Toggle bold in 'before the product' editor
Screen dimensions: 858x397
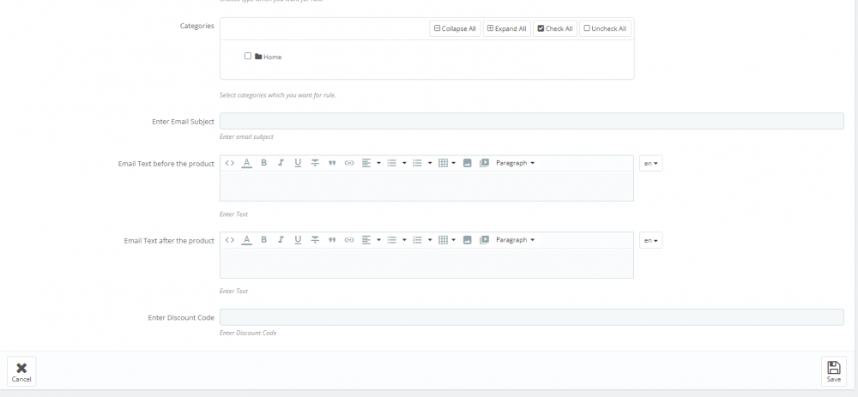[x=263, y=163]
